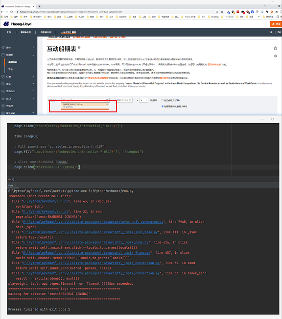This screenshot has width=282, height=319.
Task: Add page to favorites with star icon at right
Action: (275, 48)
